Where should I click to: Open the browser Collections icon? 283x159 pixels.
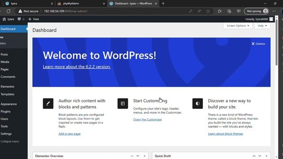[229, 11]
